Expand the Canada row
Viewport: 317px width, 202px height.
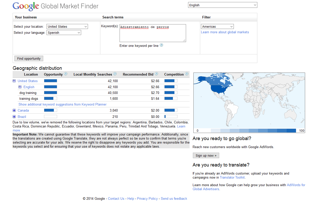[14, 110]
